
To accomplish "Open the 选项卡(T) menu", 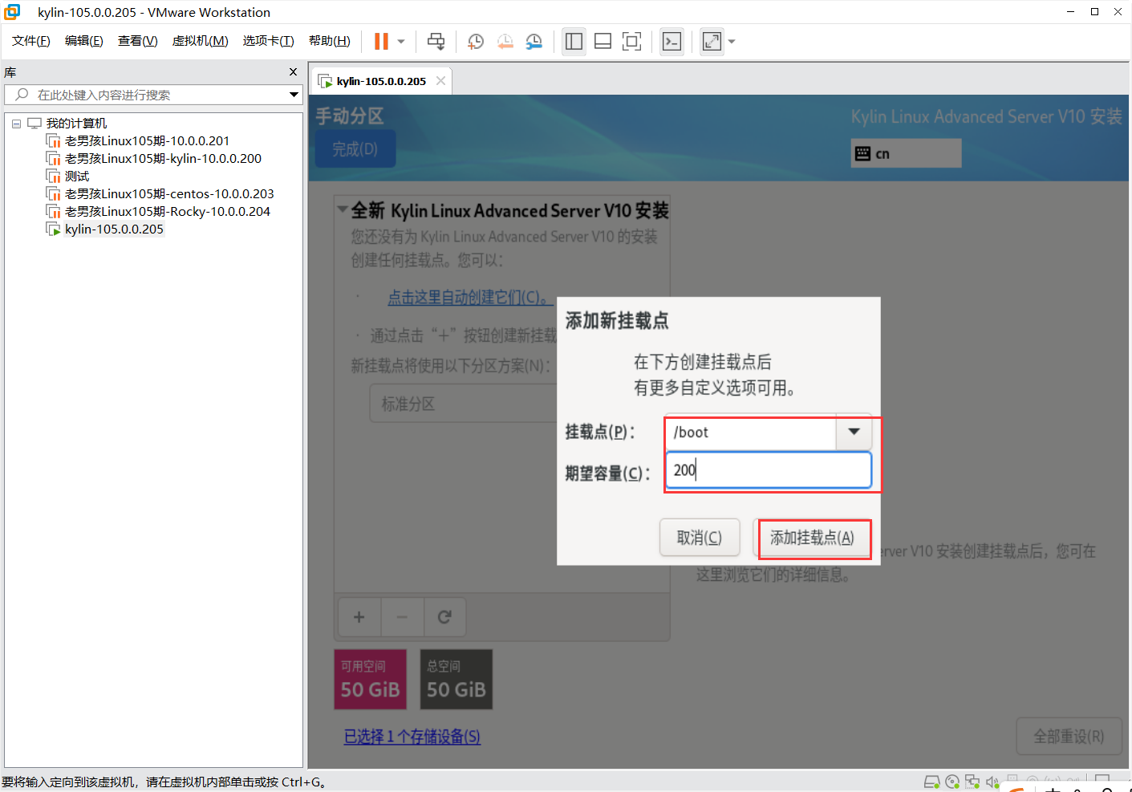I will pyautogui.click(x=268, y=41).
